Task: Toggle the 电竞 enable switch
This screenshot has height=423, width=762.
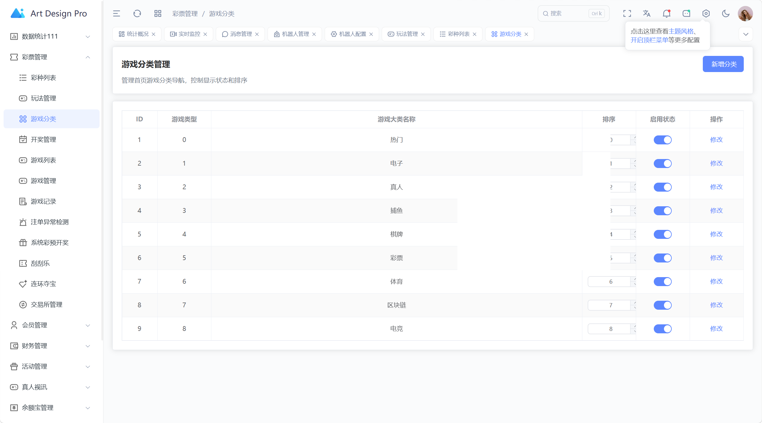Action: [662, 329]
